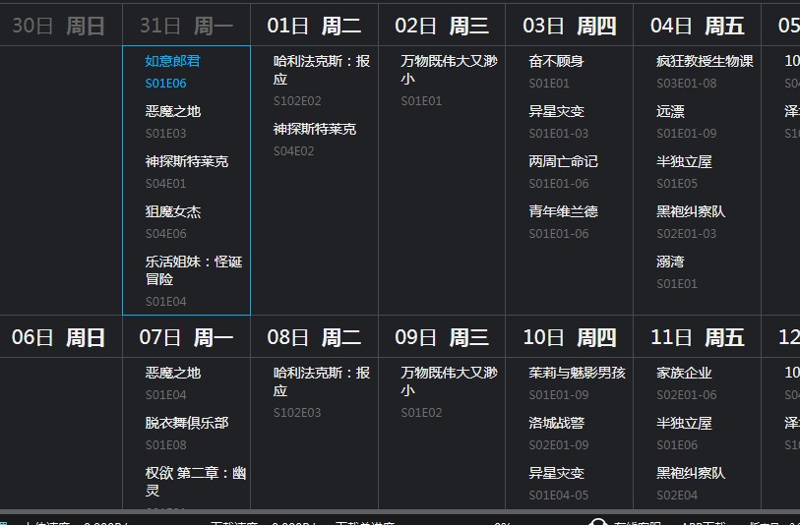Open 洛城战警 S02E01-09 entry
Viewport: 800px width, 525px height.
click(556, 423)
